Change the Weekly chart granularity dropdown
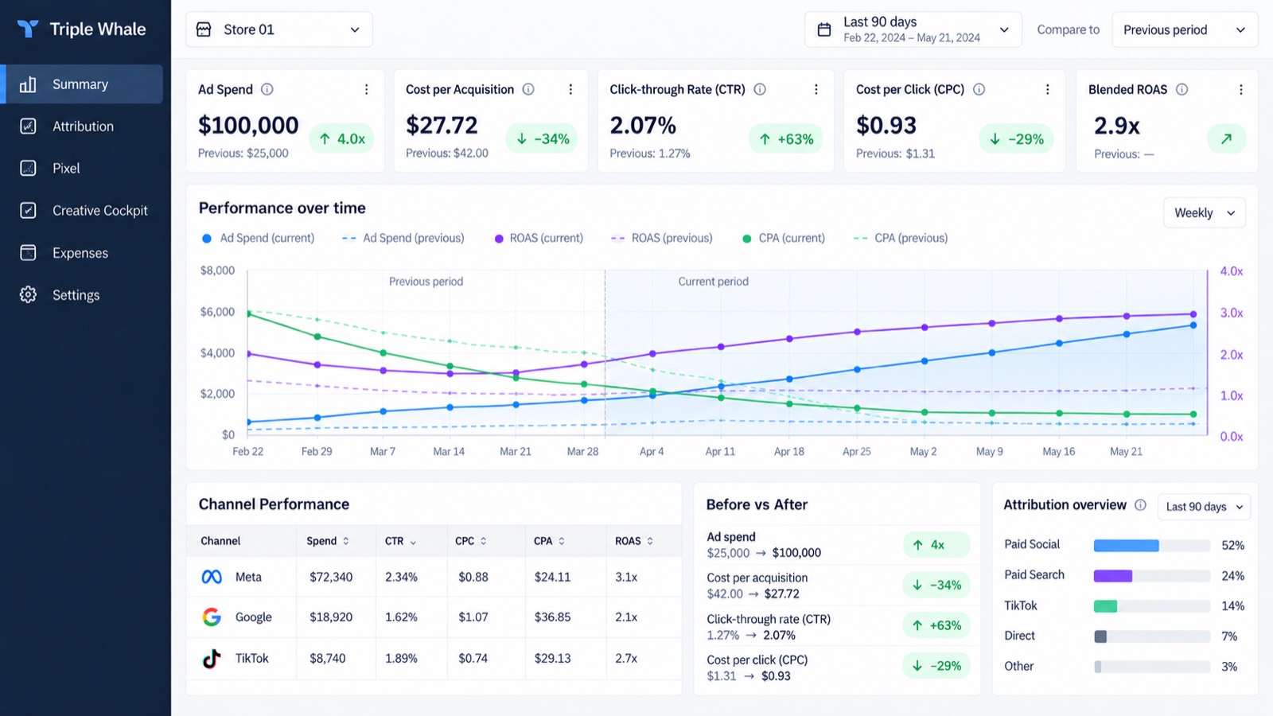 1204,213
